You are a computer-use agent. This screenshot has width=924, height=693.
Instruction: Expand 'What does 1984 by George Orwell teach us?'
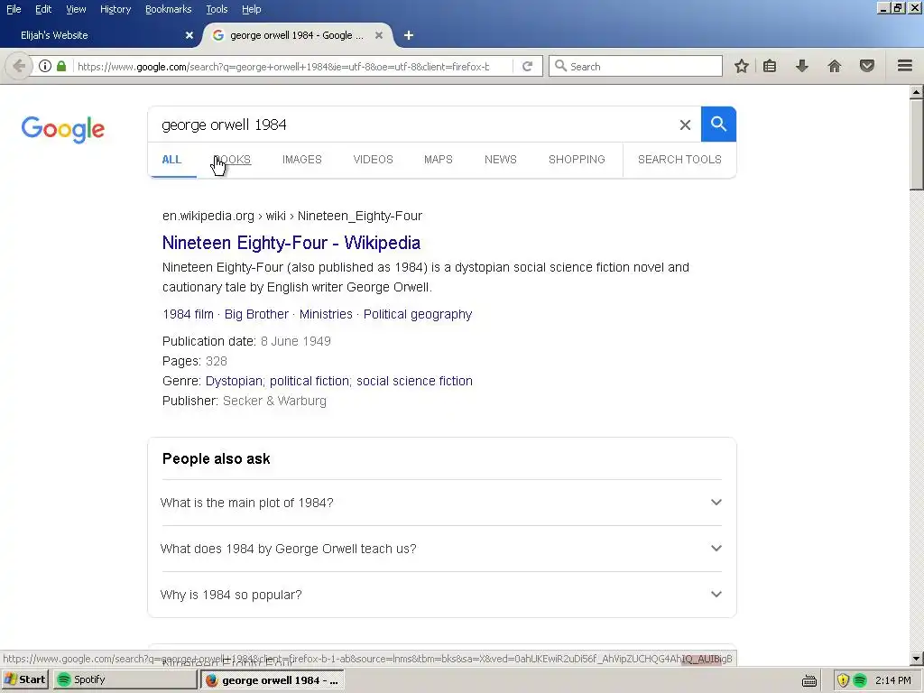(x=440, y=549)
